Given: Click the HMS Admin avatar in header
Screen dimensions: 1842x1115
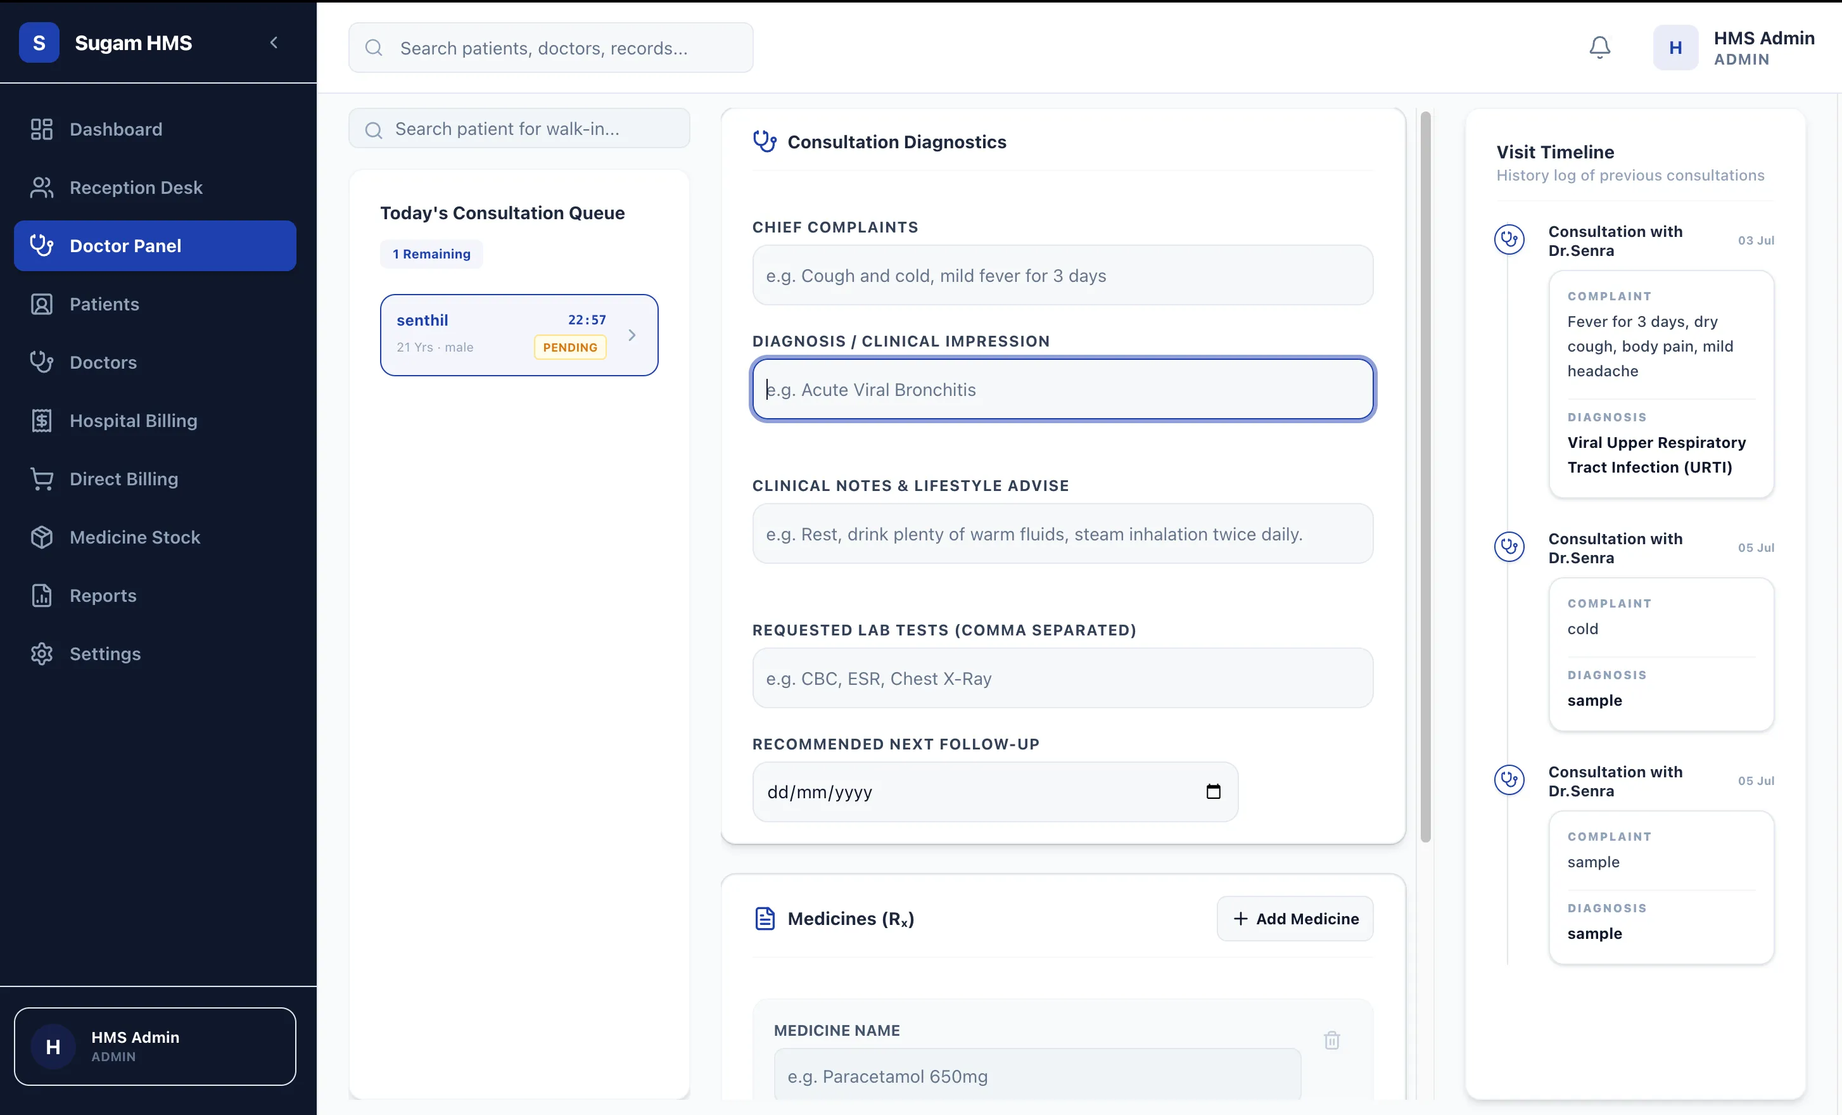Looking at the screenshot, I should [x=1675, y=48].
